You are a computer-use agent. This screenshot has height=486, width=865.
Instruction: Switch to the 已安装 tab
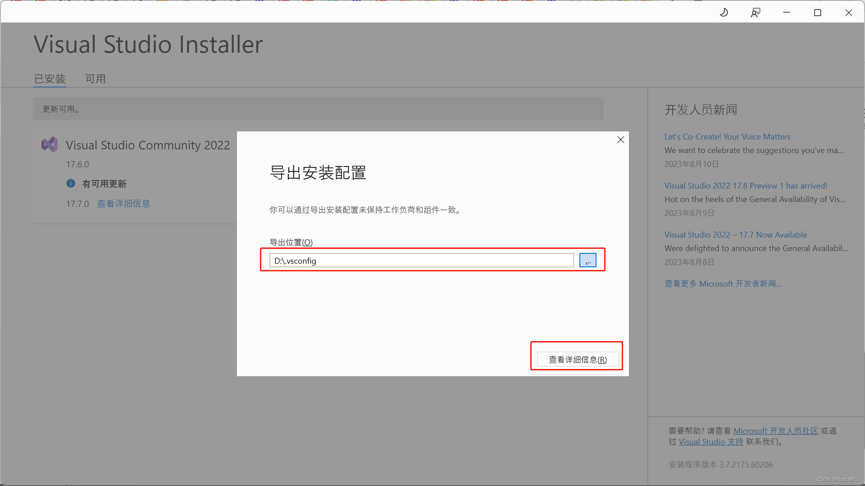click(50, 79)
